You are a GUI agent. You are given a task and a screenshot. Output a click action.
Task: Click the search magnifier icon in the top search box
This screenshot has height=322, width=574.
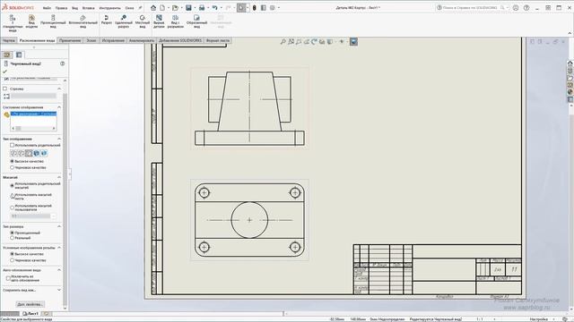pos(502,8)
